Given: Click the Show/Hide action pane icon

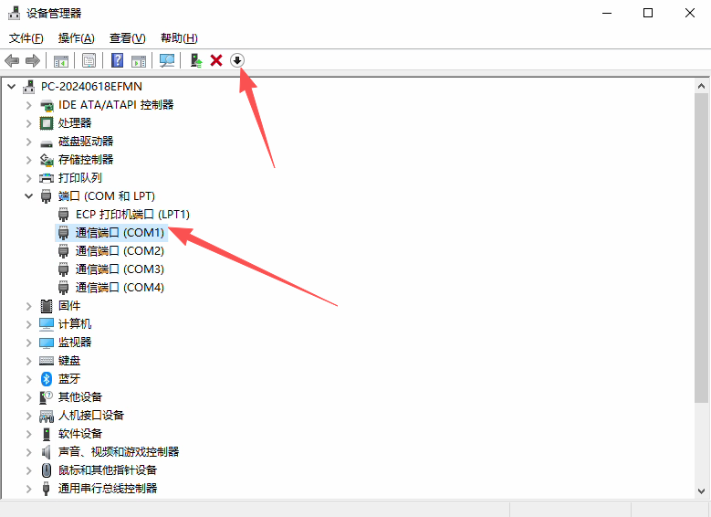Looking at the screenshot, I should 138,60.
